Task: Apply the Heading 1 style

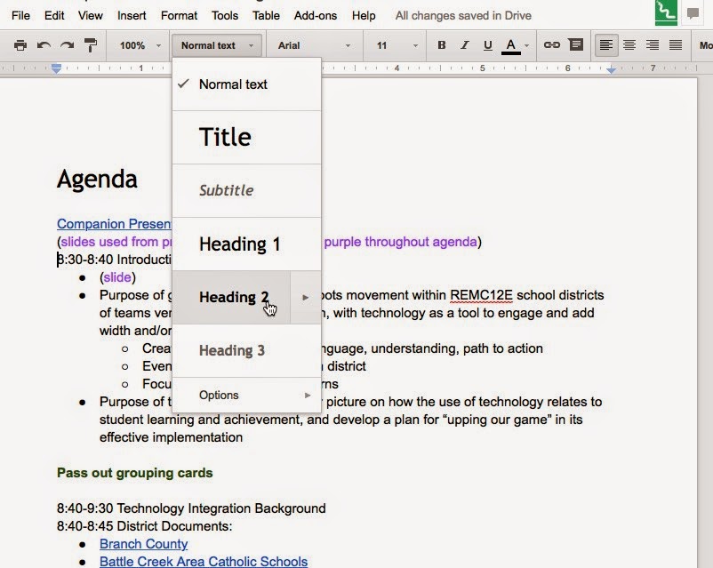Action: click(246, 244)
